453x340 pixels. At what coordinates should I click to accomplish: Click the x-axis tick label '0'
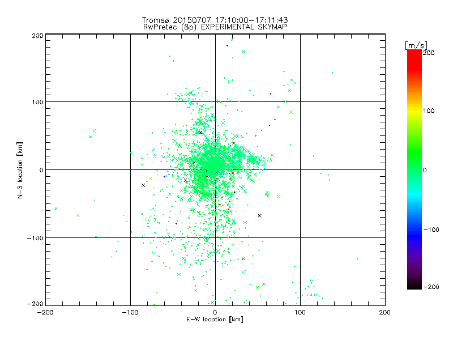pos(215,312)
